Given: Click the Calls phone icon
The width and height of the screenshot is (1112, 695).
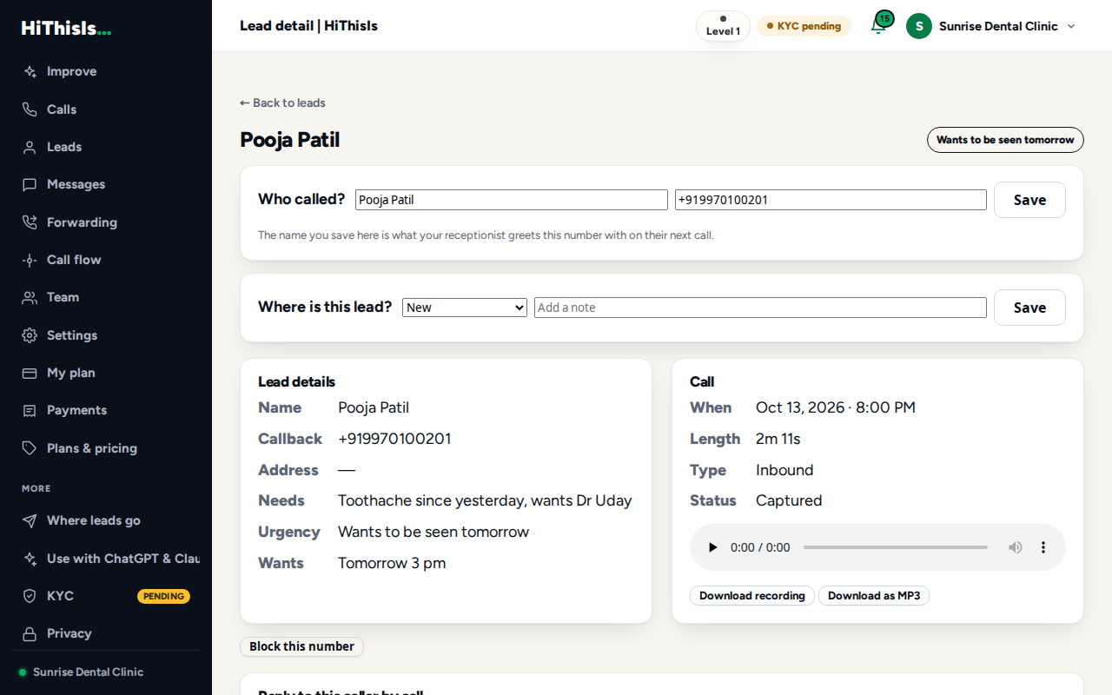Looking at the screenshot, I should point(30,109).
